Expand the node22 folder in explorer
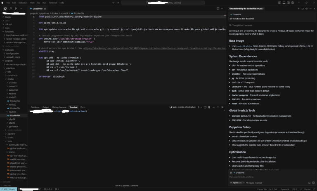This screenshot has height=191, width=317. 12,105
